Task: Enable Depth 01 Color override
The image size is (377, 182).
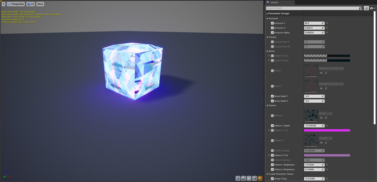Action: point(272,56)
